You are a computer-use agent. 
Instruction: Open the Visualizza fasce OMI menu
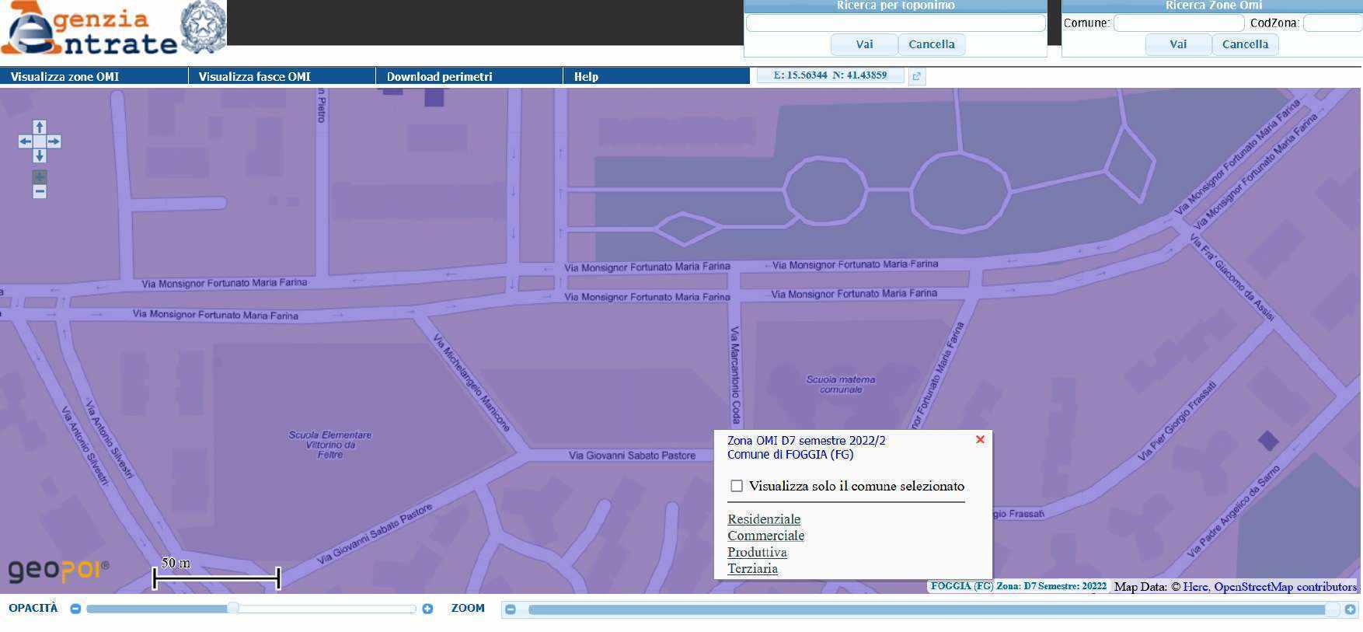[x=254, y=76]
